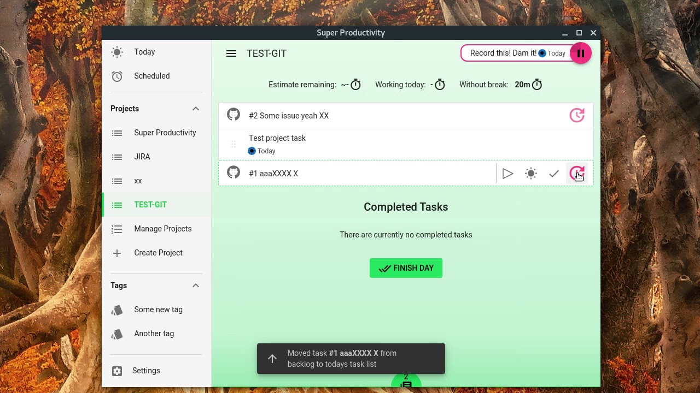The width and height of the screenshot is (700, 393).
Task: Click the tag icon beside Some new tag
Action: coord(117,310)
